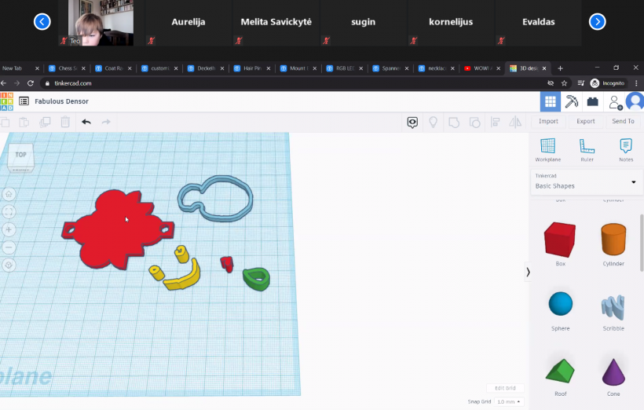Open the Basic Shapes category dropdown
This screenshot has width=644, height=410.
[x=587, y=181]
